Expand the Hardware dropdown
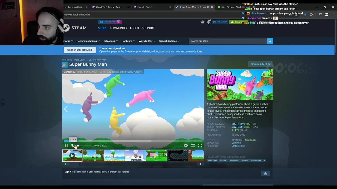 pos(128,41)
